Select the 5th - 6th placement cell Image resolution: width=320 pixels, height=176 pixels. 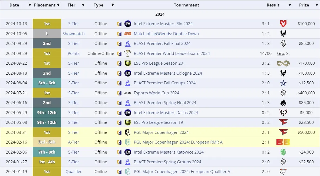(47, 83)
